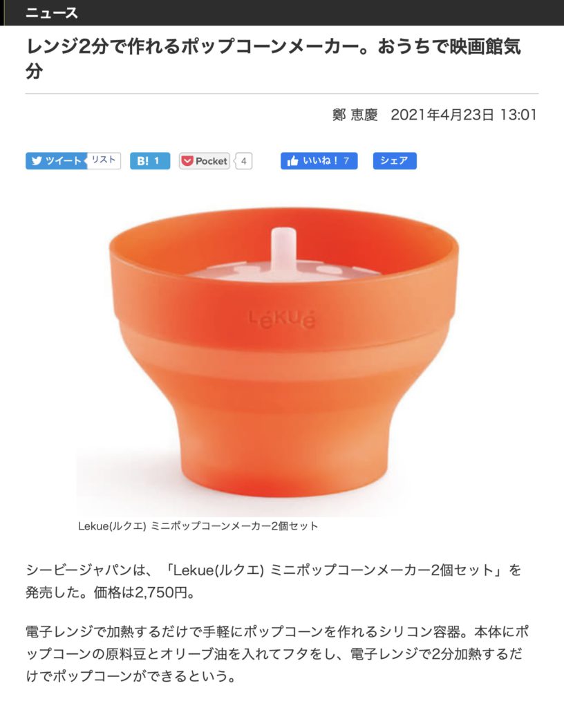Click the Lekue image caption text

click(x=198, y=526)
